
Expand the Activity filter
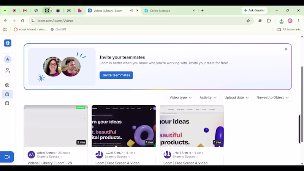pyautogui.click(x=208, y=98)
